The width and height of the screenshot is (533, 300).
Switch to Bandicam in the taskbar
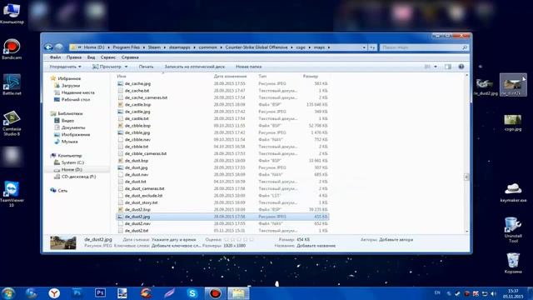click(x=215, y=293)
